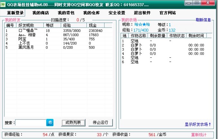Click the 地 column header

pos(125,36)
